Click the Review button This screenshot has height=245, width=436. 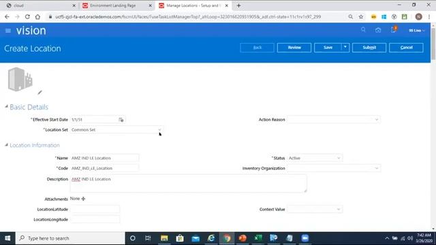(x=294, y=48)
